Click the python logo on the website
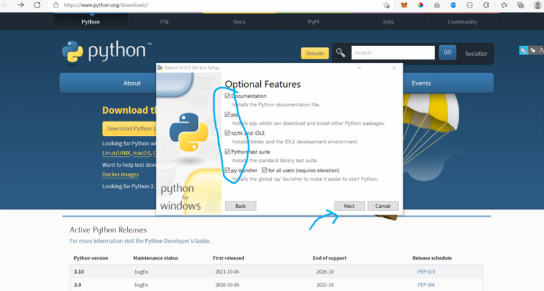Image resolution: width=544 pixels, height=291 pixels. click(x=106, y=52)
